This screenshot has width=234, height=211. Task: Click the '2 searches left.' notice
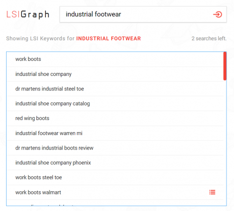(x=209, y=38)
